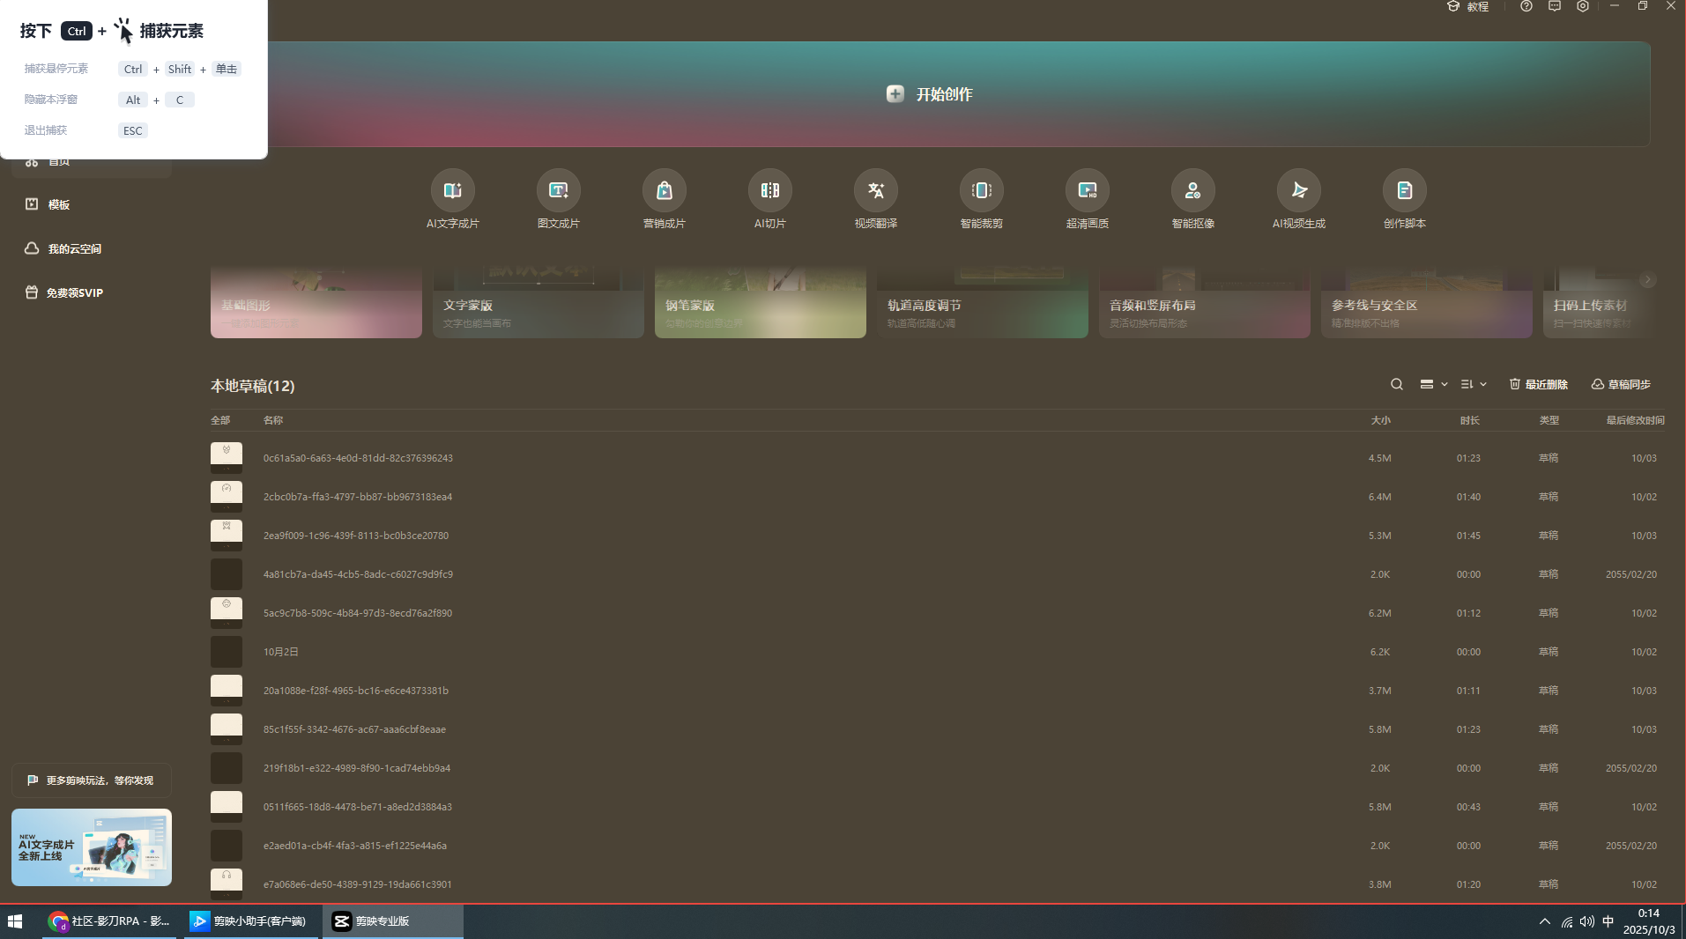Click the drafts search magnifier icon

(1397, 384)
